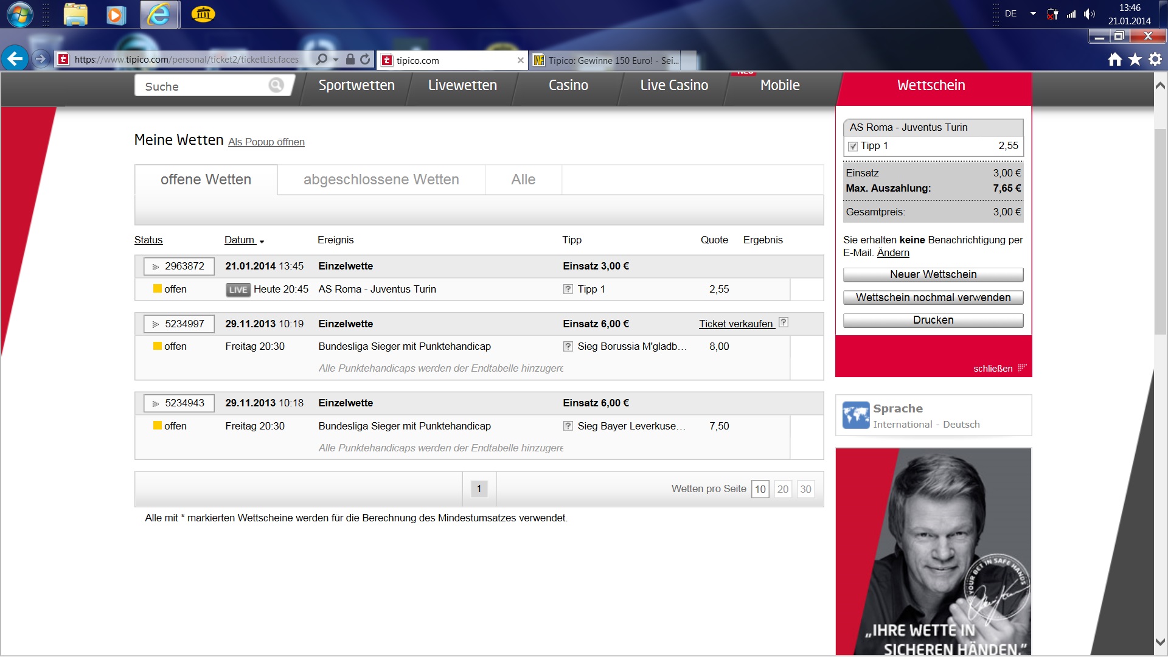Screen dimensions: 1168x657
Task: Close the tipico.com tab with the X
Action: click(x=520, y=60)
